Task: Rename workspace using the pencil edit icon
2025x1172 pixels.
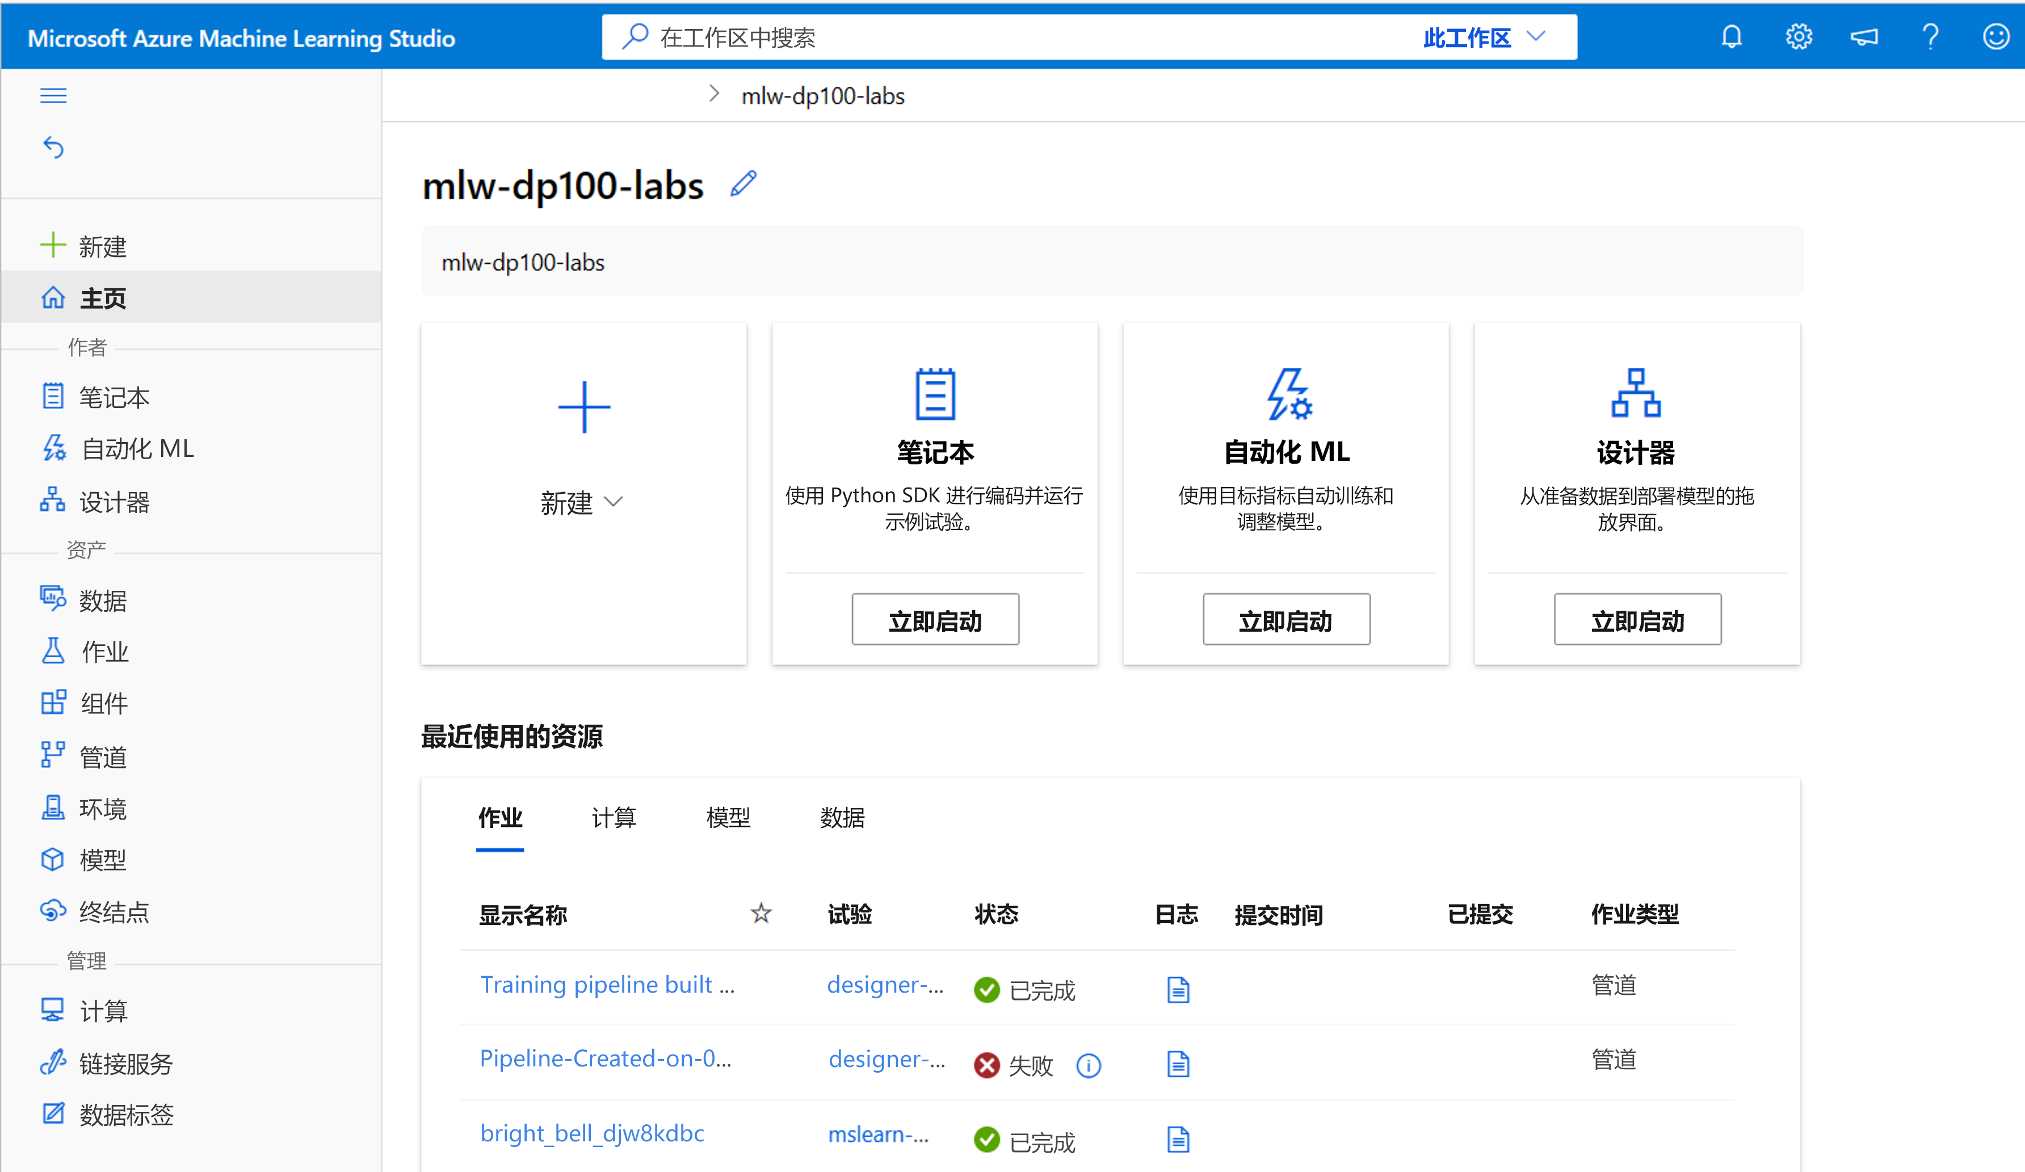Action: [x=742, y=184]
